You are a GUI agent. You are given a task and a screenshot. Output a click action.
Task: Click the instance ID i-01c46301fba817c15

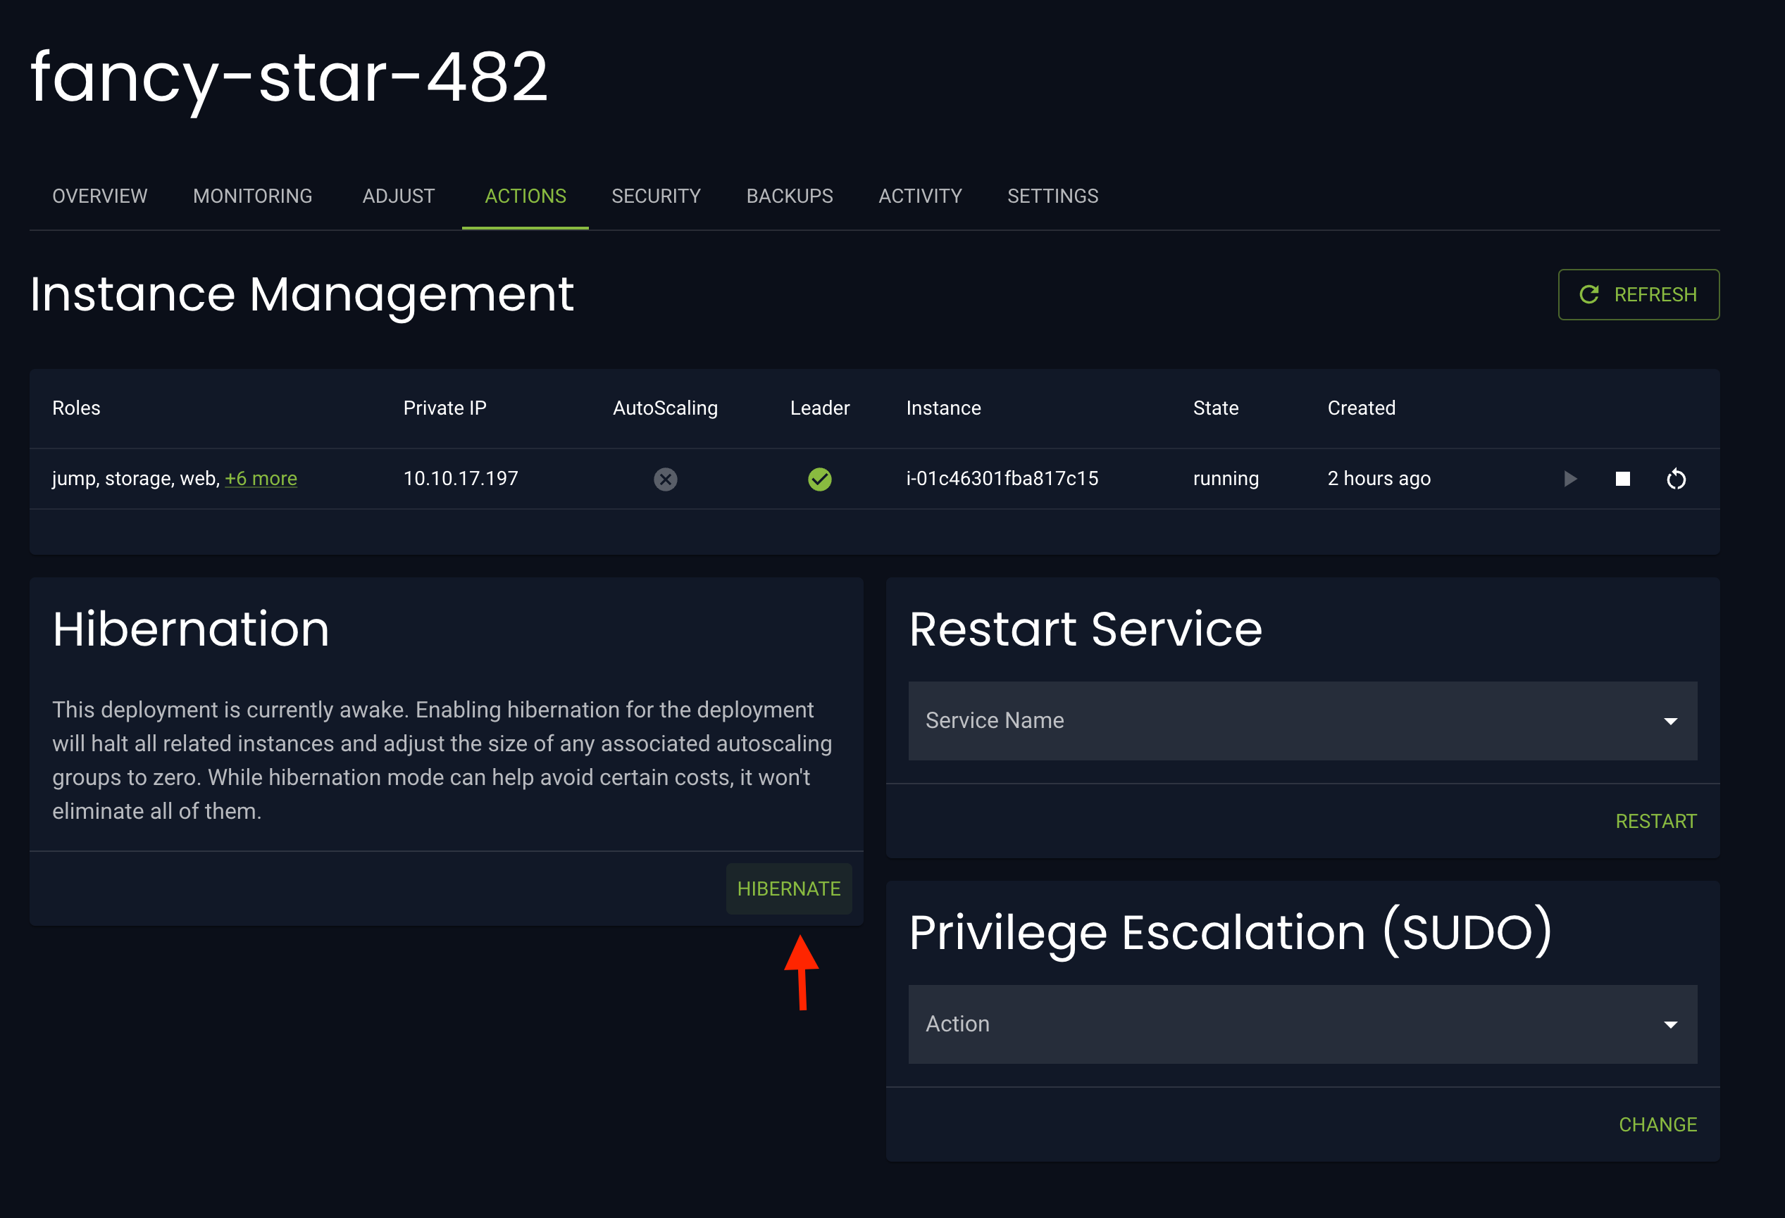(1002, 478)
